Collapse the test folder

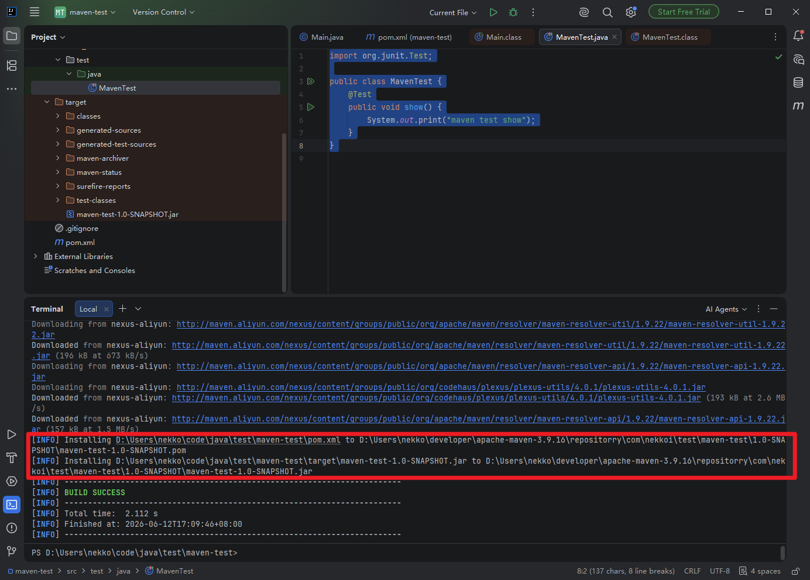(x=58, y=60)
